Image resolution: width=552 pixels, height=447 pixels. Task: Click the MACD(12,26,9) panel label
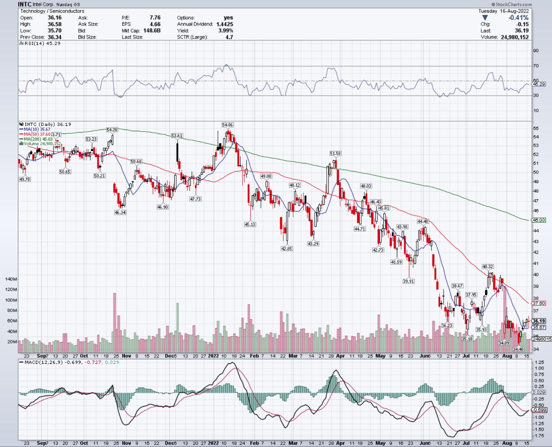[44, 362]
